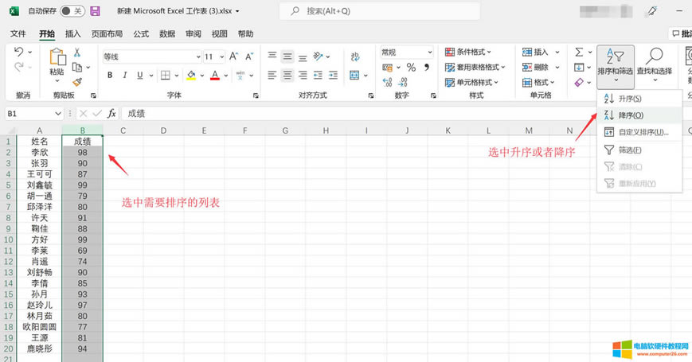Image resolution: width=692 pixels, height=362 pixels.
Task: Click the Save icon in title bar
Action: click(95, 11)
